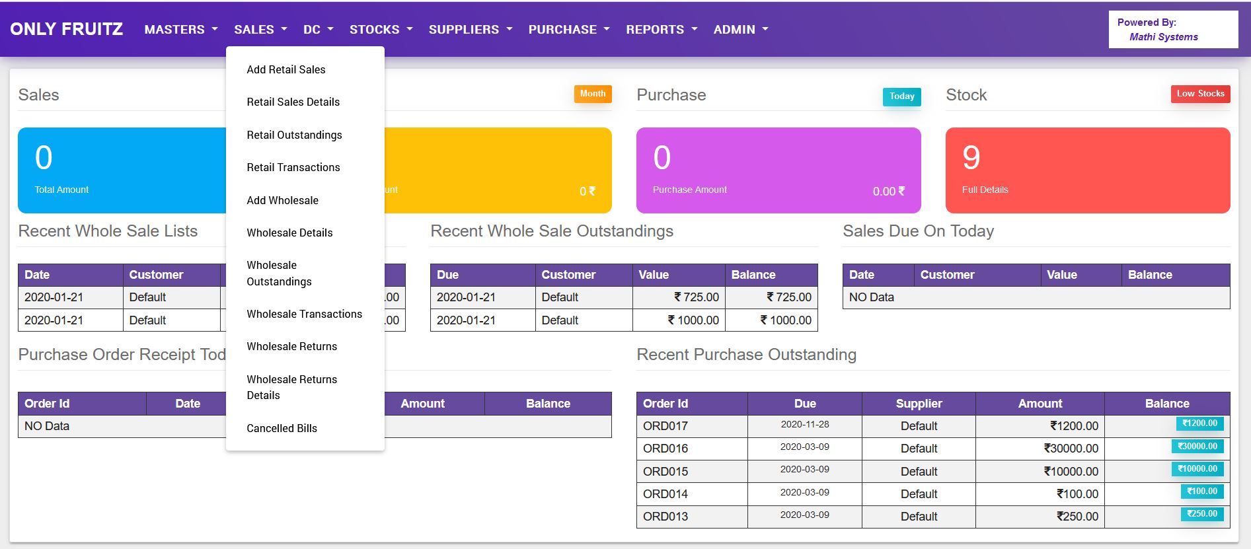Open the REPORTS dropdown menu
The width and height of the screenshot is (1251, 549).
pyautogui.click(x=661, y=30)
